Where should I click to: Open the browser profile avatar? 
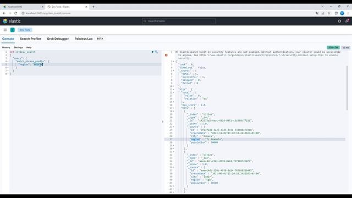coord(342,13)
